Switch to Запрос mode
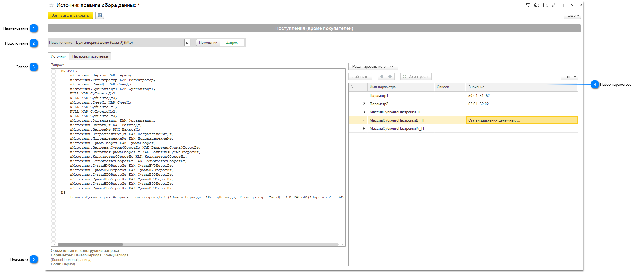 pyautogui.click(x=232, y=43)
